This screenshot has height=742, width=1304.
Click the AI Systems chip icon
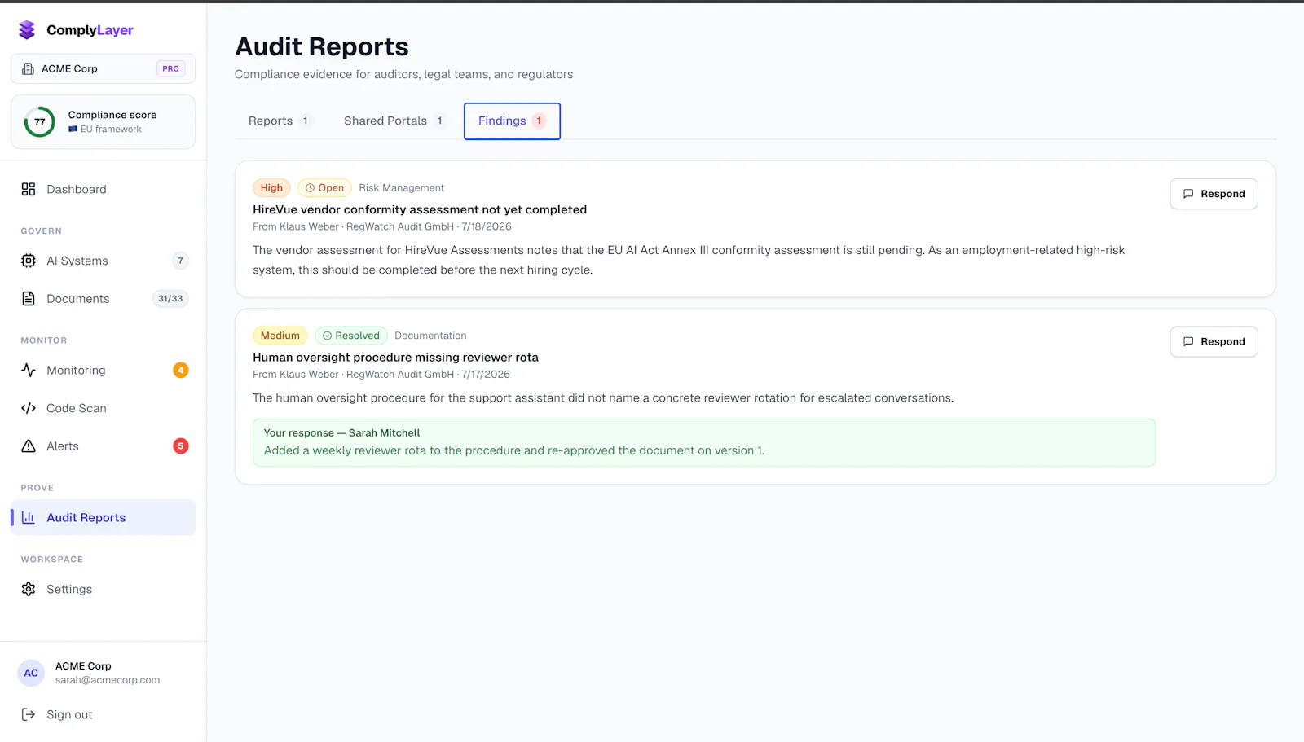pos(29,261)
